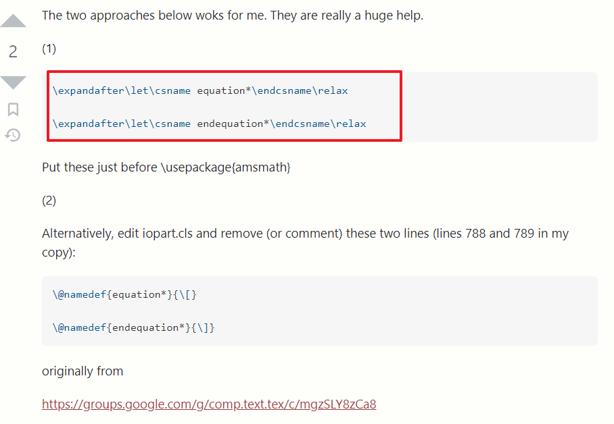Click the "originally from" text
614x424 pixels.
point(82,371)
